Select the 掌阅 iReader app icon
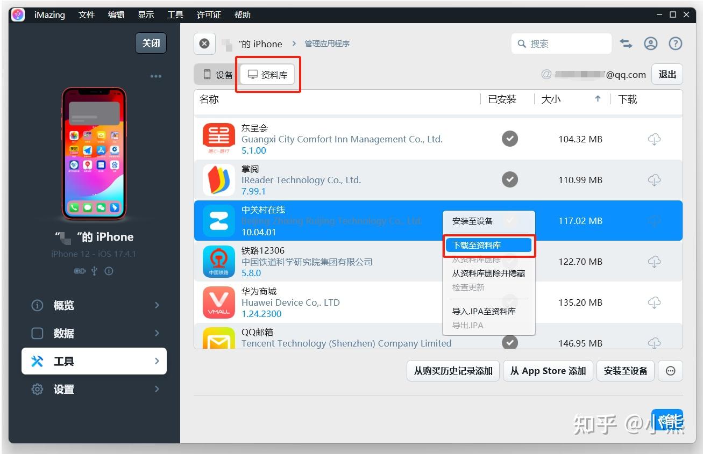Viewport: 703px width, 454px height. tap(218, 179)
